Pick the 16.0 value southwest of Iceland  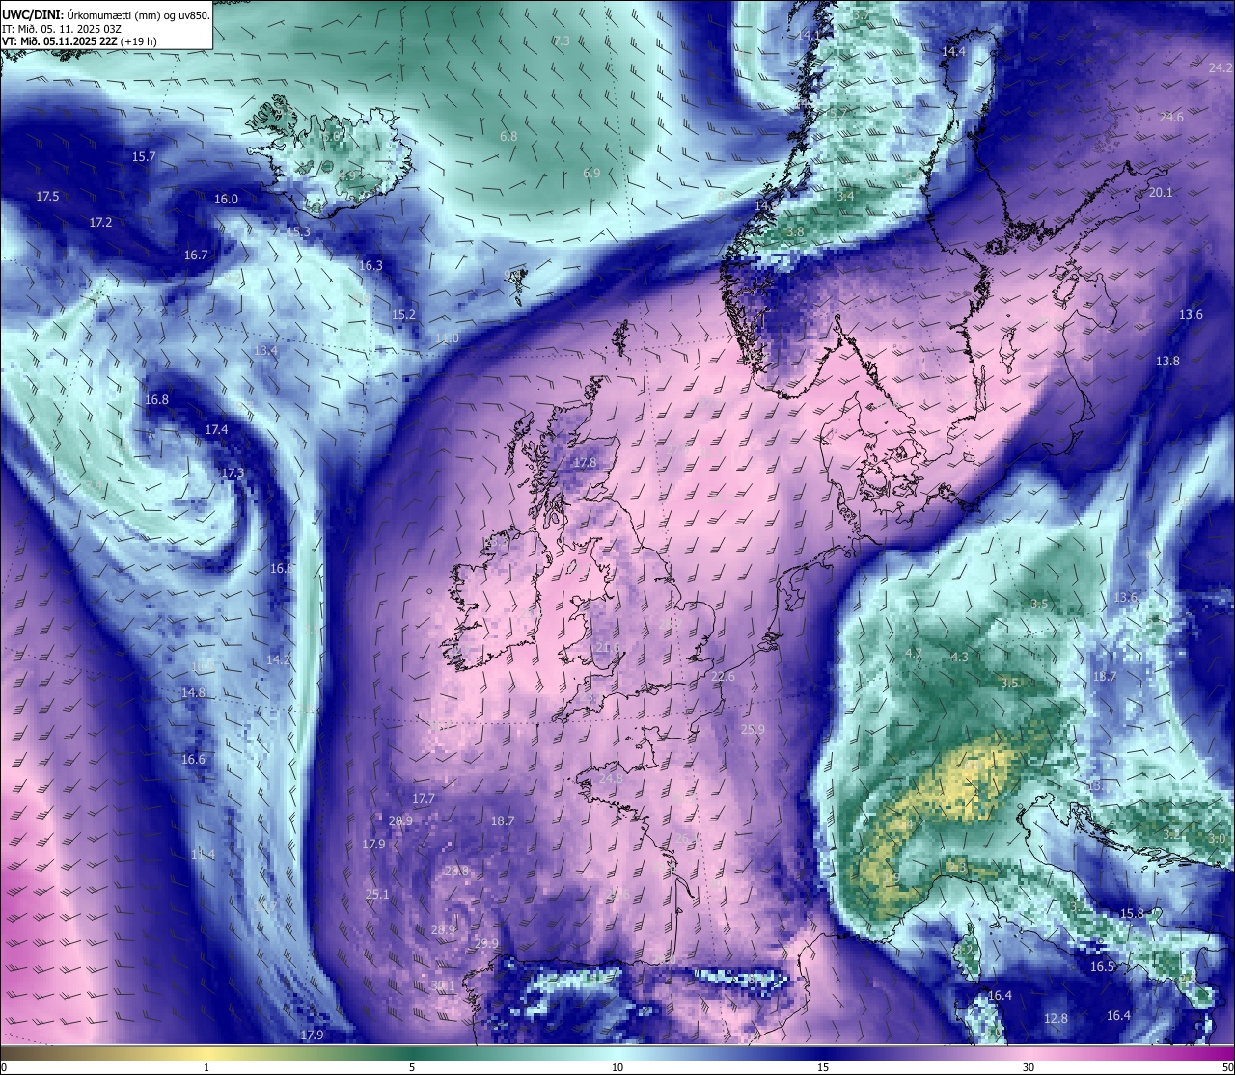pos(226,199)
